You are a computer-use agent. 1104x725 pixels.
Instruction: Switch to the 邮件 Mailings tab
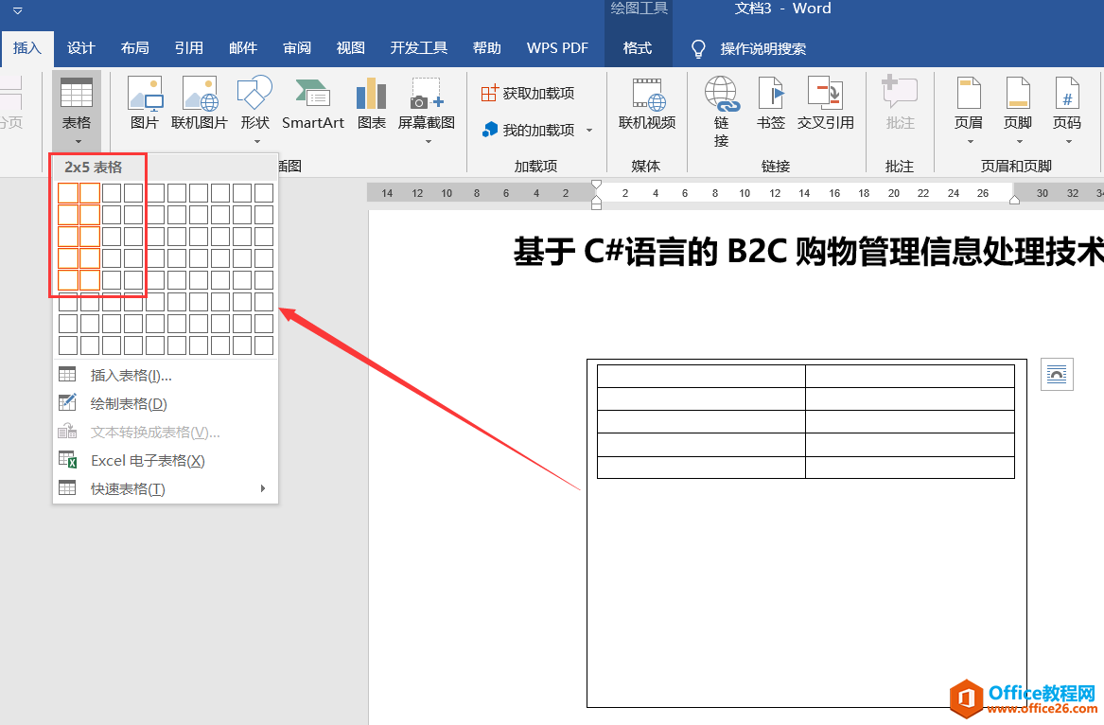[243, 48]
